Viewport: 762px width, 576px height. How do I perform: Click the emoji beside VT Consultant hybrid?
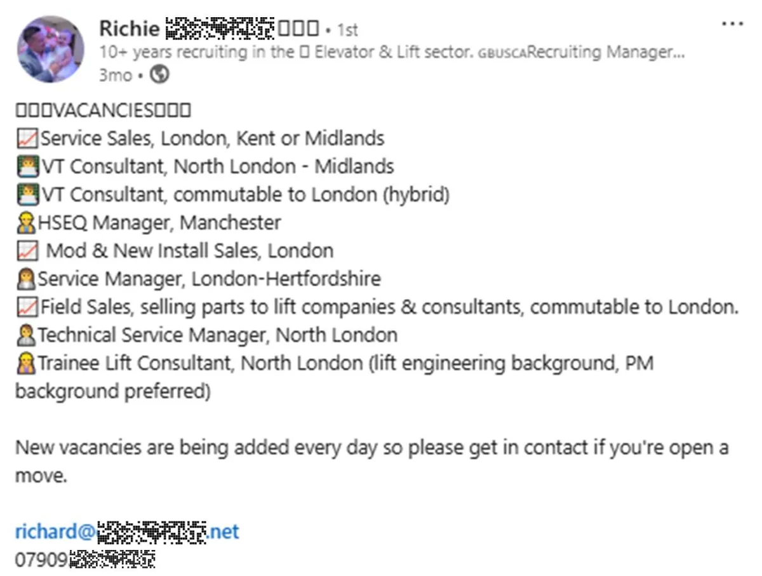click(x=27, y=194)
